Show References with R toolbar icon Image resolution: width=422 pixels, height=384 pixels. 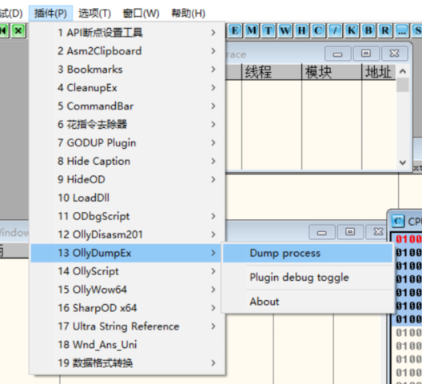click(x=385, y=30)
